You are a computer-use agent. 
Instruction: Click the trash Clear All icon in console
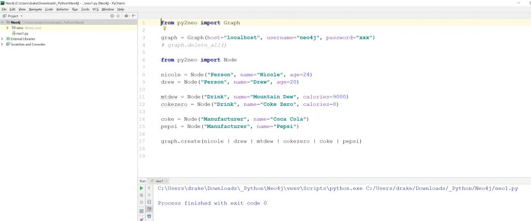pos(149,217)
